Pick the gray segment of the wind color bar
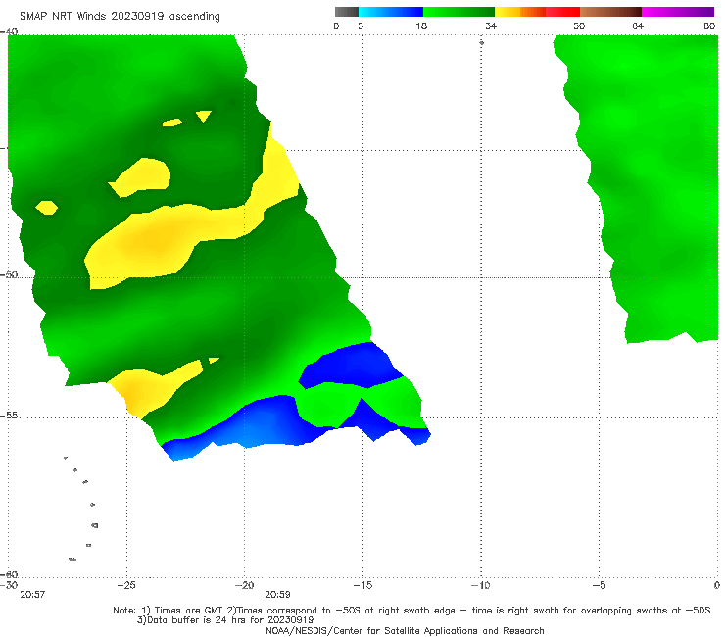The height and width of the screenshot is (637, 725). (347, 12)
